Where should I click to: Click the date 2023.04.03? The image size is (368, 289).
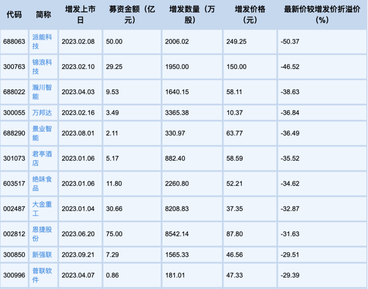point(78,92)
